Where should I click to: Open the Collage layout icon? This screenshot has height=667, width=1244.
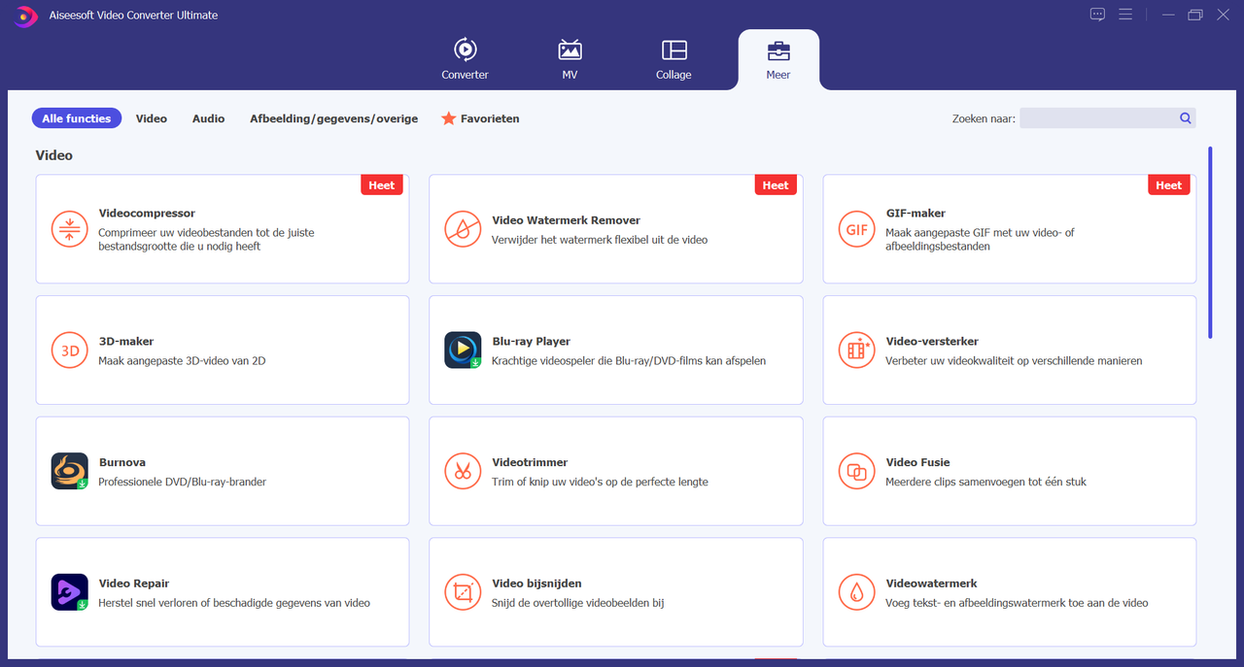[x=674, y=50]
